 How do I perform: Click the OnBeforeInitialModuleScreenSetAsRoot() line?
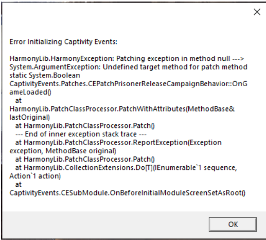[128, 193]
